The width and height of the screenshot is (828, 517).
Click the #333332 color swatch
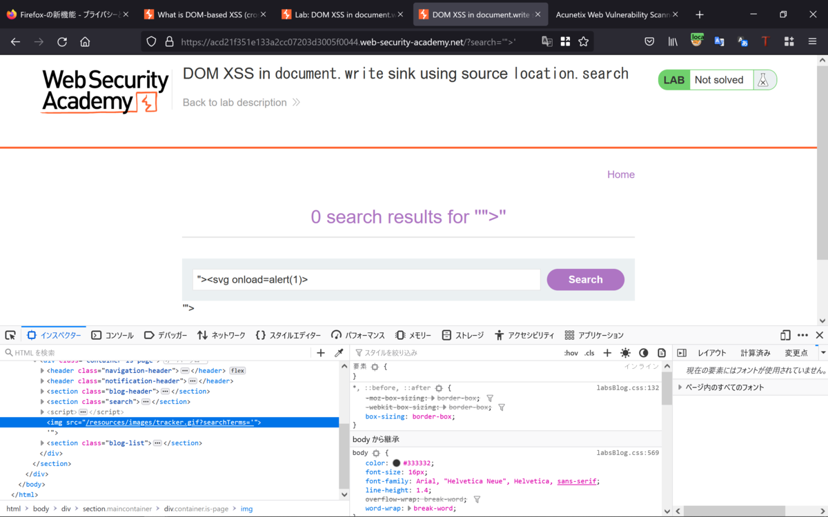pos(396,463)
